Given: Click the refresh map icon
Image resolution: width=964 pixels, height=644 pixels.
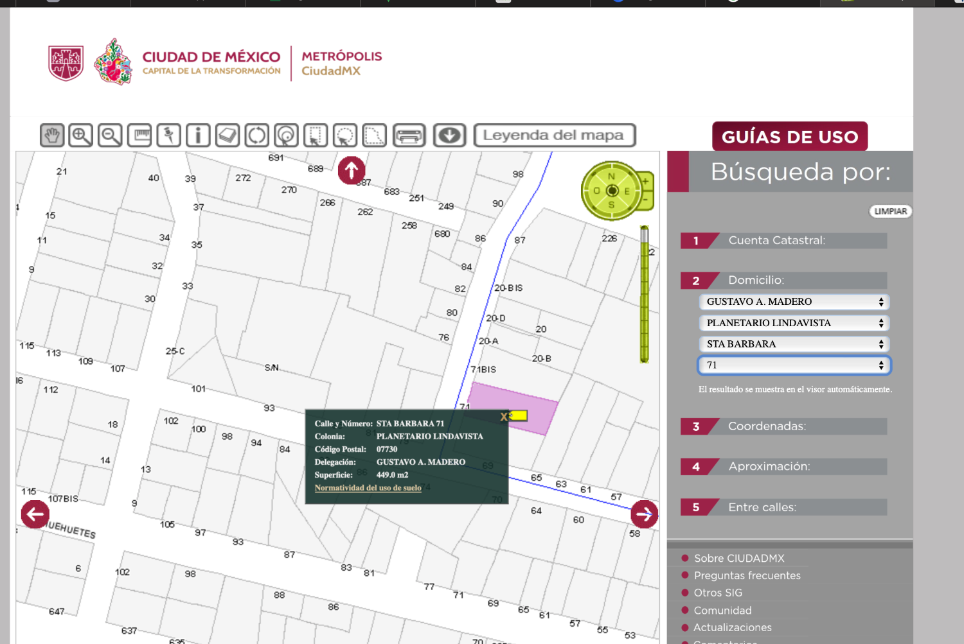Looking at the screenshot, I should pos(256,135).
